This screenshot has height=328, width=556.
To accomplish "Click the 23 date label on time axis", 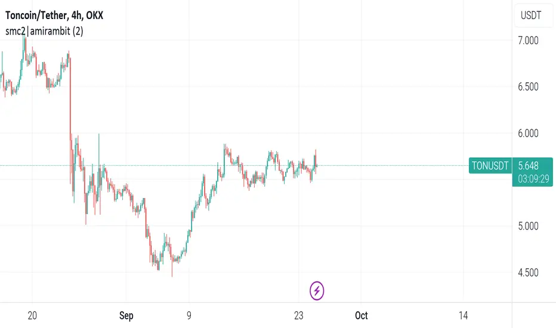I will (x=298, y=315).
